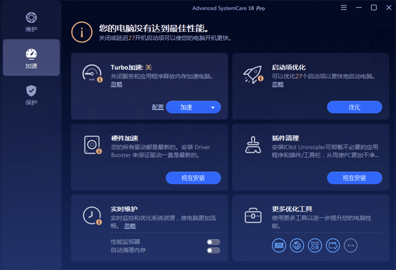Click the 硬件加速 hard drive icon

(92, 144)
